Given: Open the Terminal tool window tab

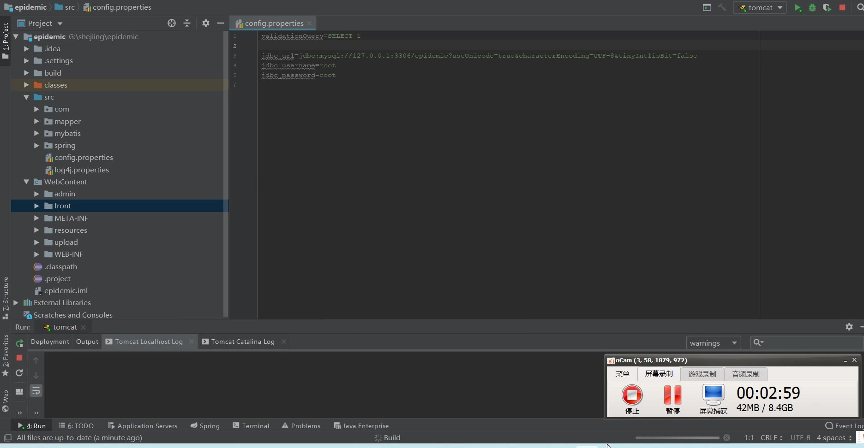Looking at the screenshot, I should [251, 426].
